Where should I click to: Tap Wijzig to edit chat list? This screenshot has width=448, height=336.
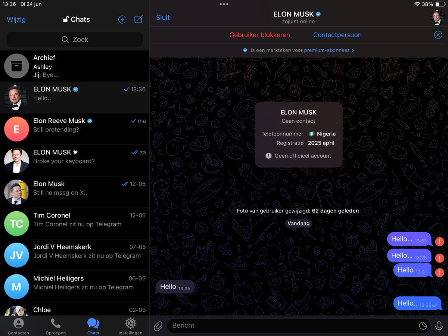coord(16,19)
